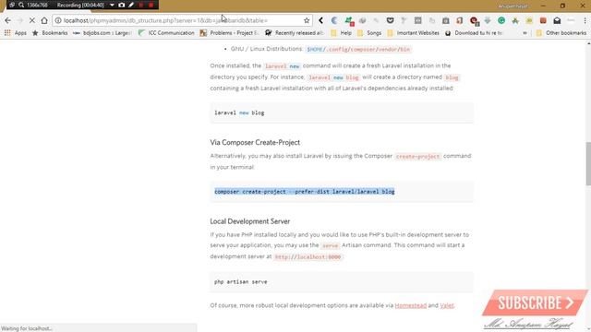Screen dimensions: 591x332
Task: Click the recorder magnifier zoom icon
Action: (21, 5)
